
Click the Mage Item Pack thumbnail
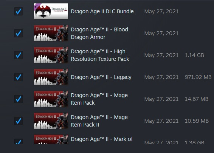[51, 99]
